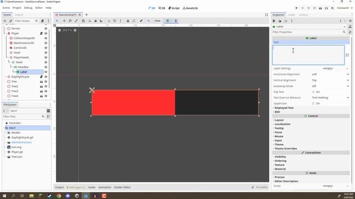Click the Label Text input field

point(308,55)
